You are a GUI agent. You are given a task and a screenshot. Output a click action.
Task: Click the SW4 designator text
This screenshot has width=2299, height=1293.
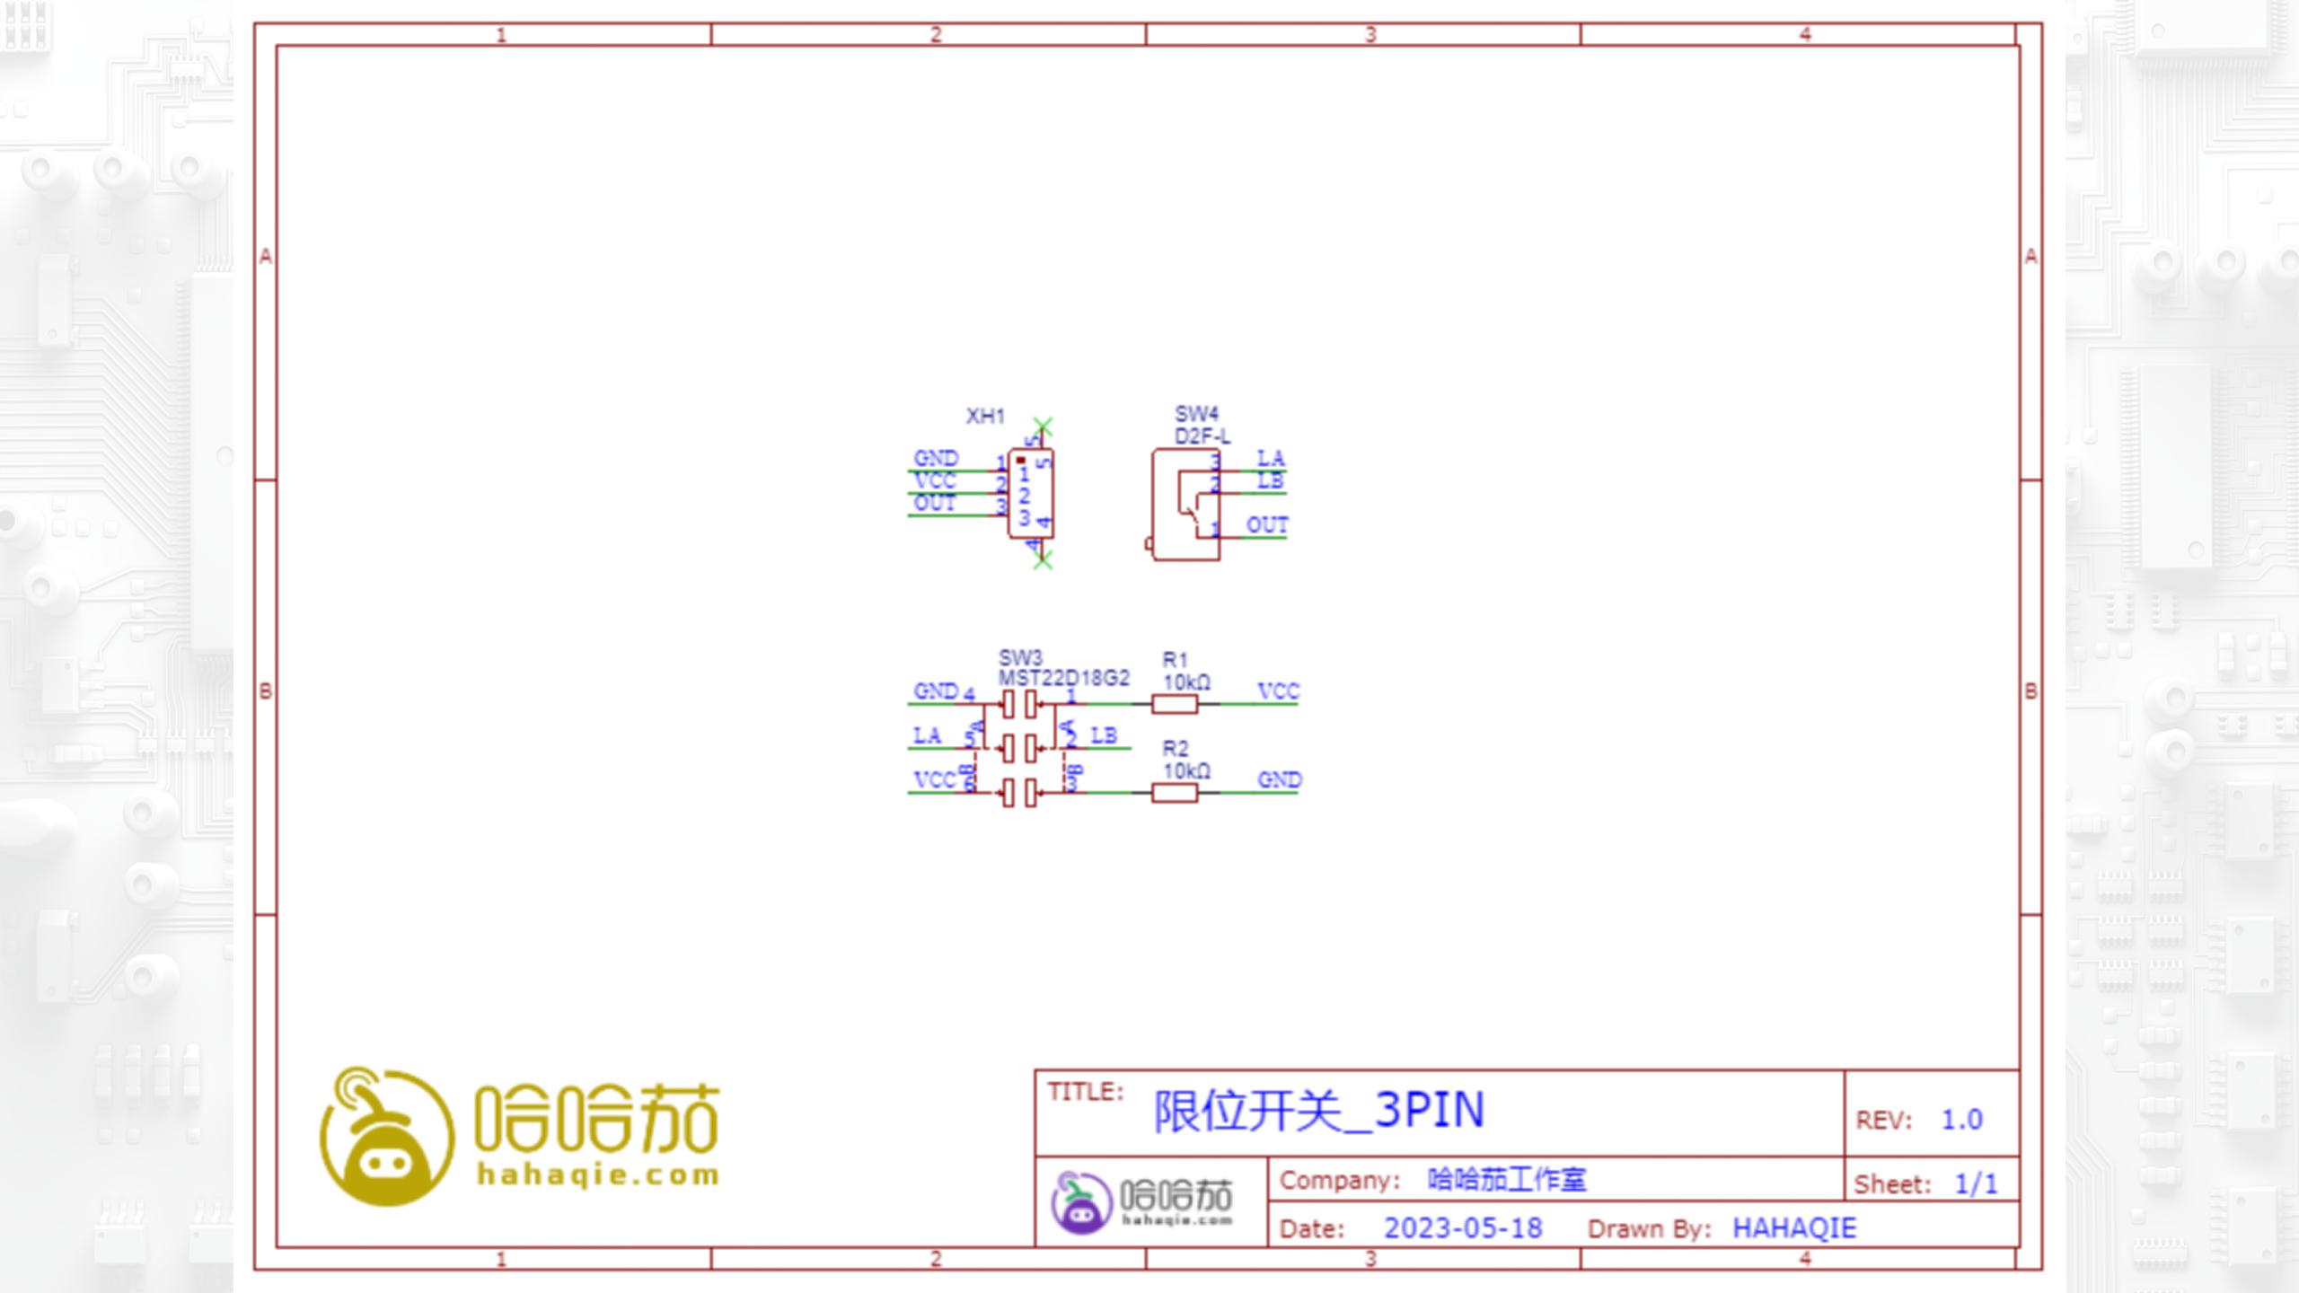click(1196, 414)
